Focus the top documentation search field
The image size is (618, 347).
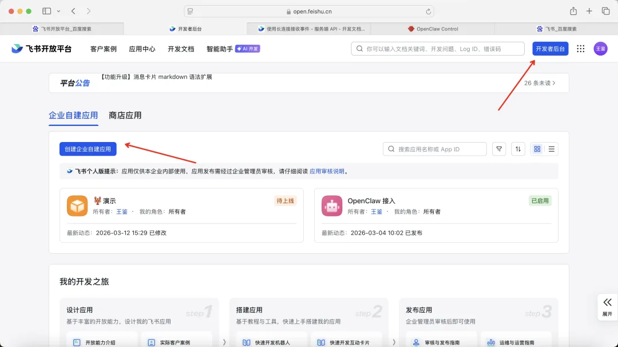(x=438, y=49)
